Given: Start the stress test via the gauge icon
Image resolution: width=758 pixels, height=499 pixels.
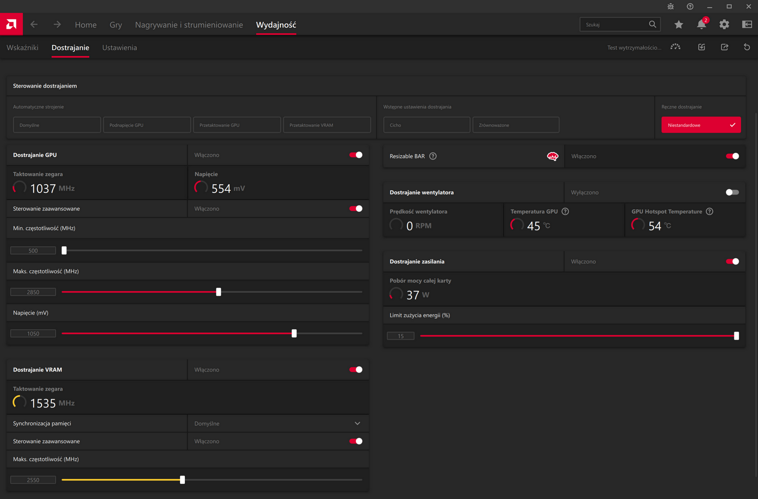Looking at the screenshot, I should point(675,47).
